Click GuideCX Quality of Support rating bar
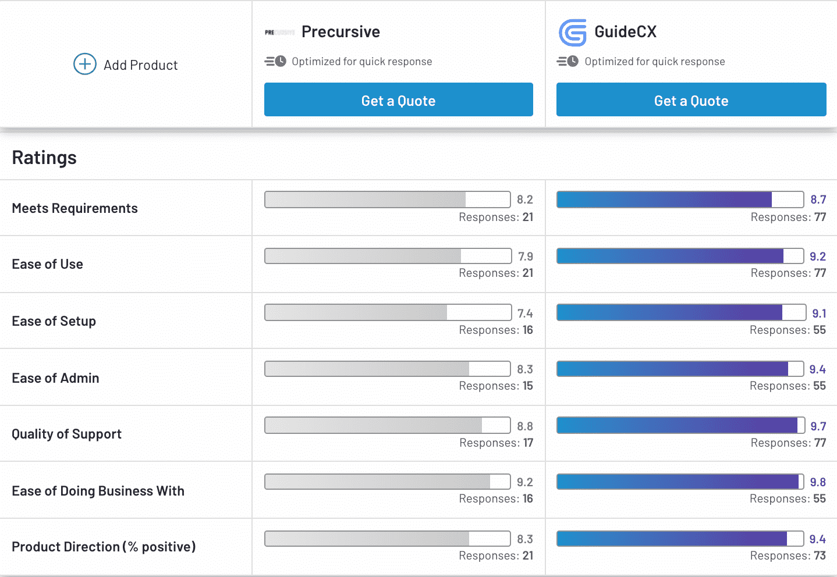The width and height of the screenshot is (837, 577). [x=680, y=425]
